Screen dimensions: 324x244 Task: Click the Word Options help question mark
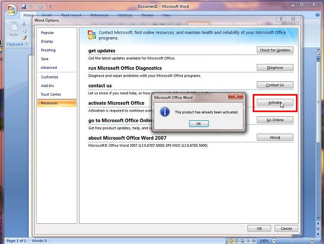[281, 19]
